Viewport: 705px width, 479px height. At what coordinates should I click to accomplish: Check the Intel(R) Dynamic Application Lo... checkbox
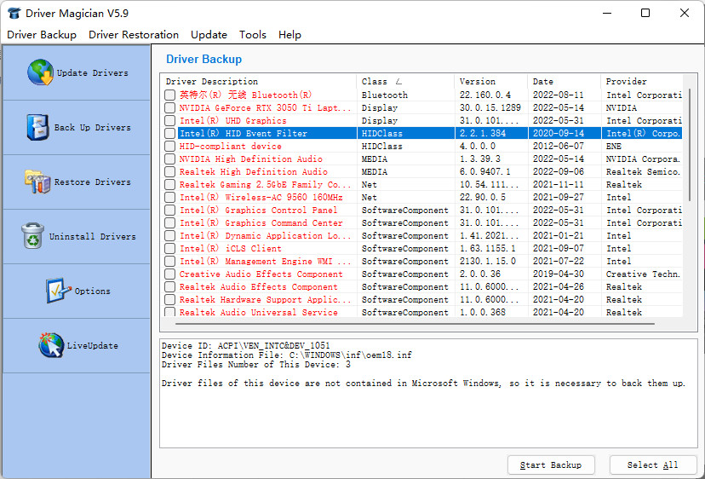[x=169, y=236]
